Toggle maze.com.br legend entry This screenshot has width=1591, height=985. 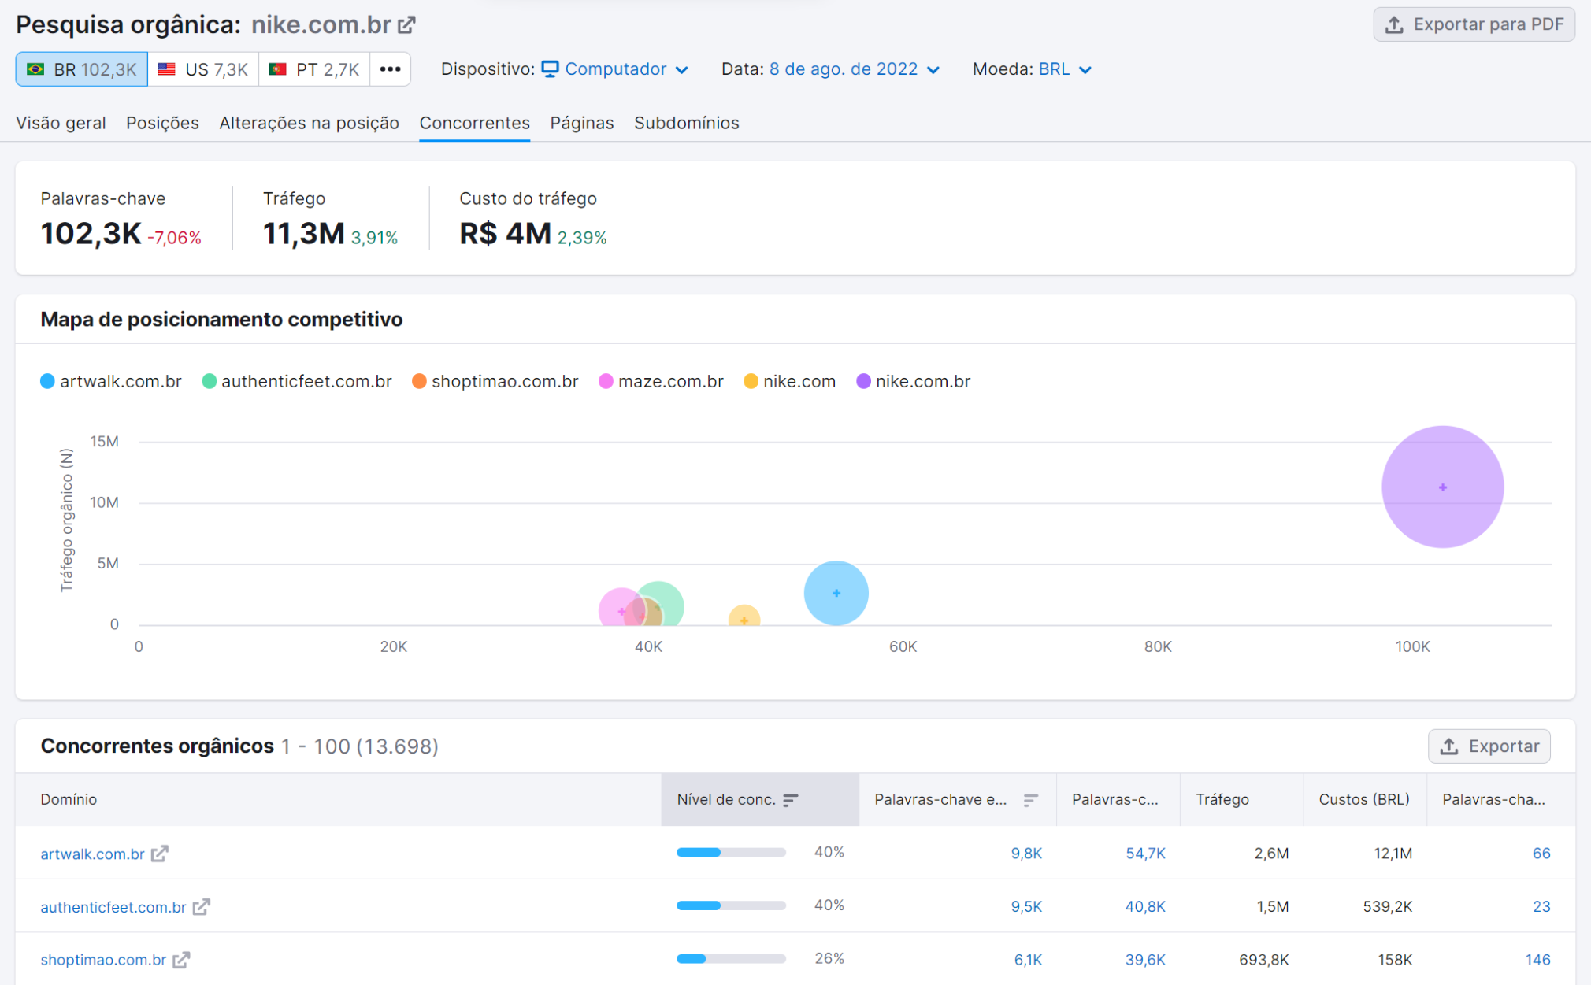pos(661,382)
